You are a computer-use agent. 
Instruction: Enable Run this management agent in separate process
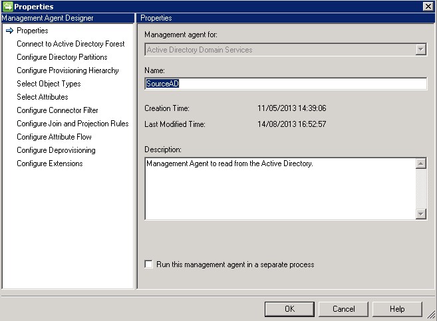tap(148, 264)
